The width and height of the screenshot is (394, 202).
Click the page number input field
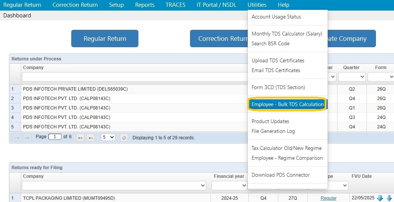[55, 137]
